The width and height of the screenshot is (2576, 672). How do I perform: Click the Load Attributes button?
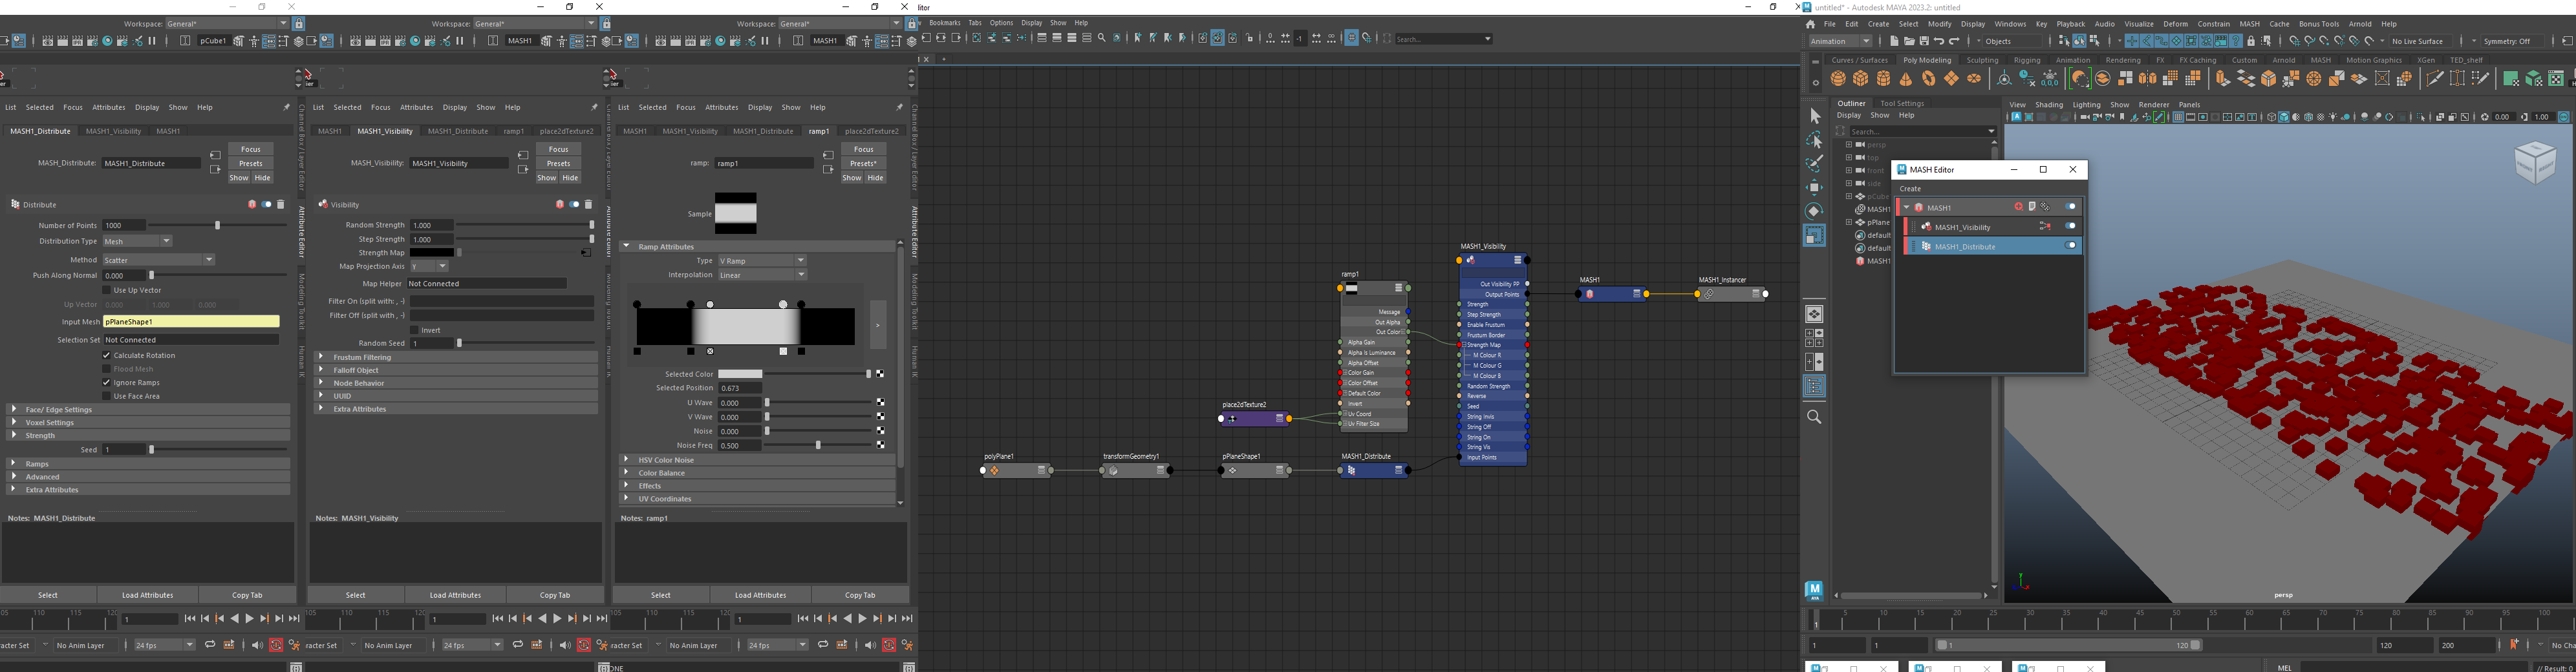click(147, 594)
